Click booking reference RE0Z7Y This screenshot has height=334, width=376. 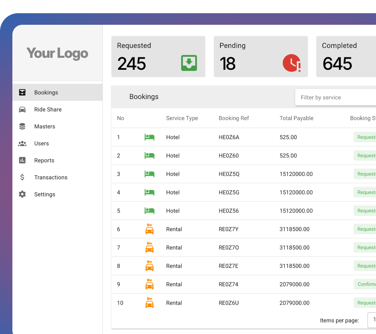229,229
